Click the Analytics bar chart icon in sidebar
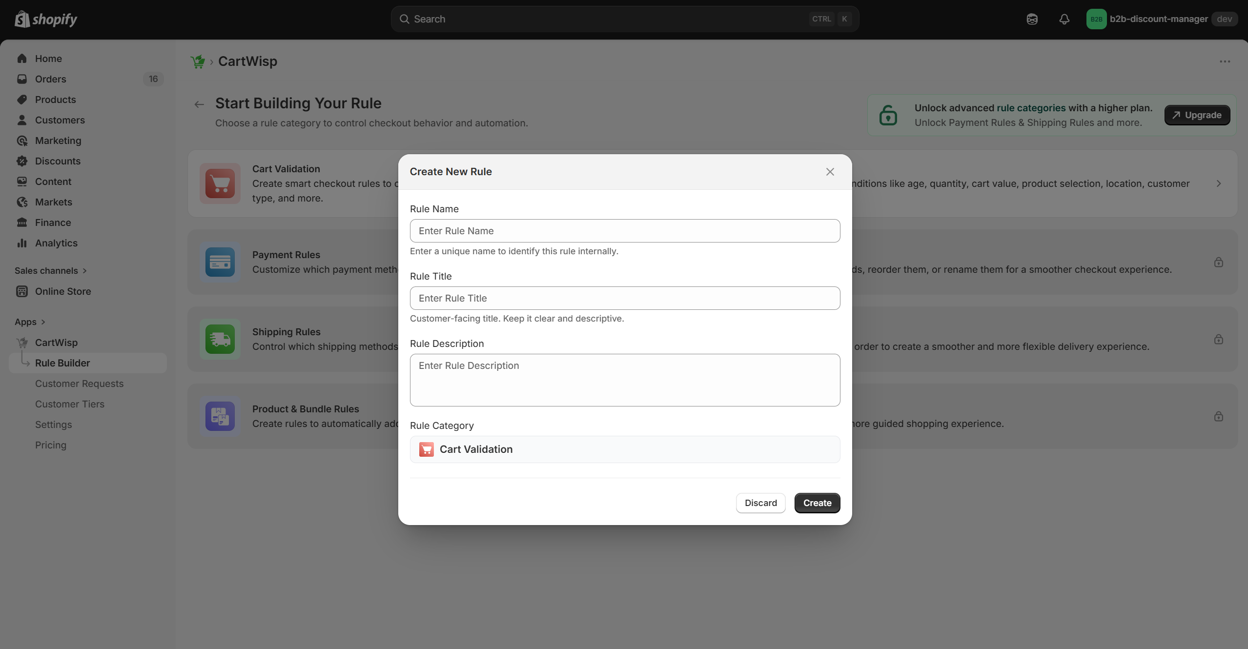 22,243
